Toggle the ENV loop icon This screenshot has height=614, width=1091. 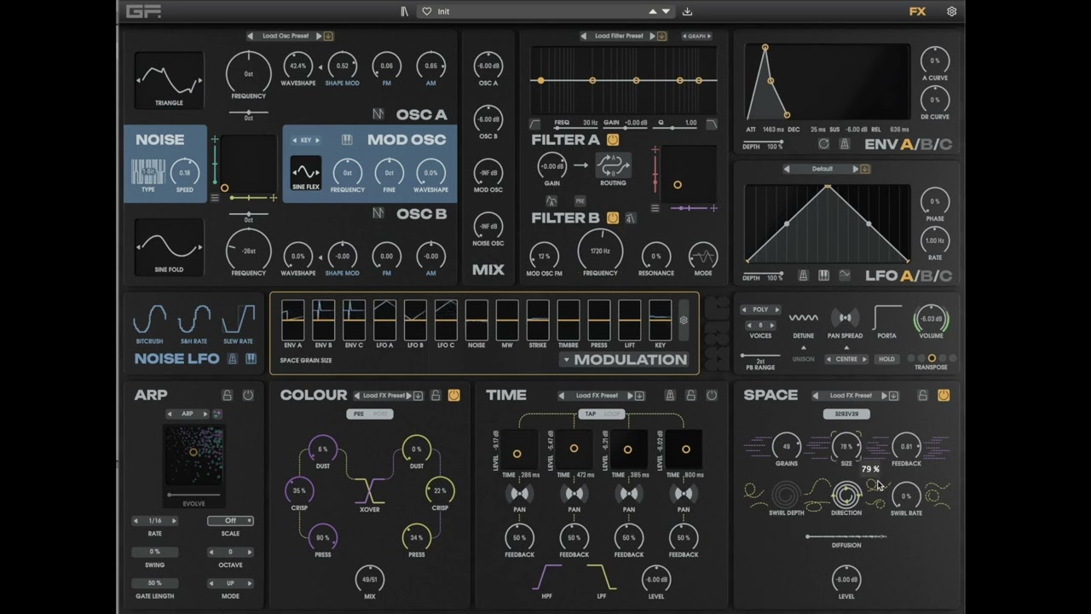pyautogui.click(x=823, y=144)
